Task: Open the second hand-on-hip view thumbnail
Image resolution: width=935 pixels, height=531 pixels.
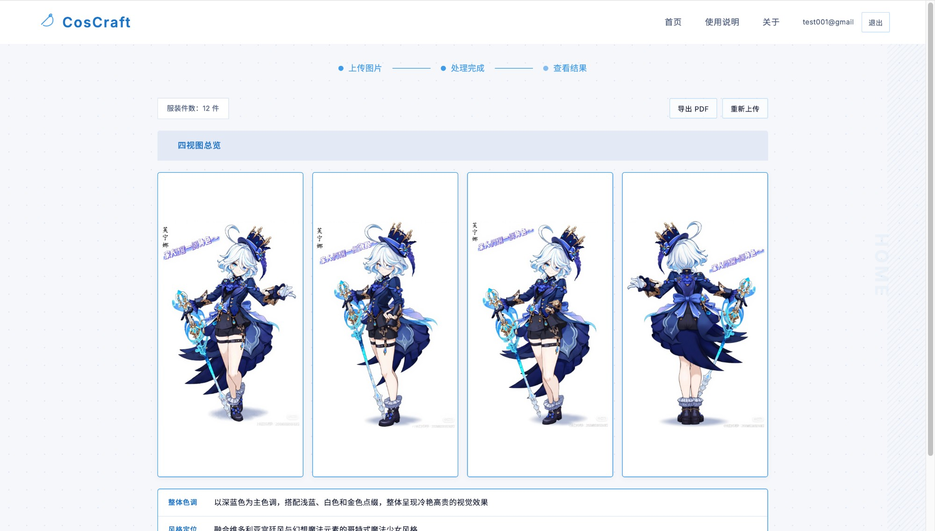Action: (x=385, y=325)
